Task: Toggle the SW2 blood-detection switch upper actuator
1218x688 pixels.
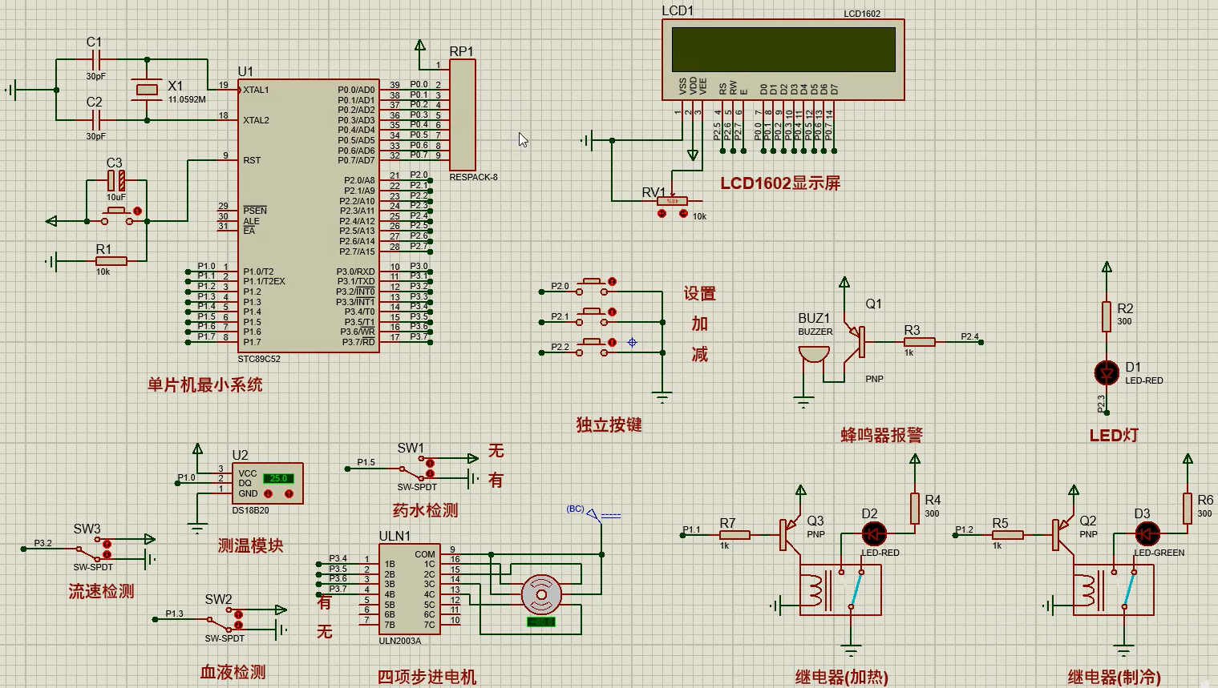Action: tap(238, 614)
